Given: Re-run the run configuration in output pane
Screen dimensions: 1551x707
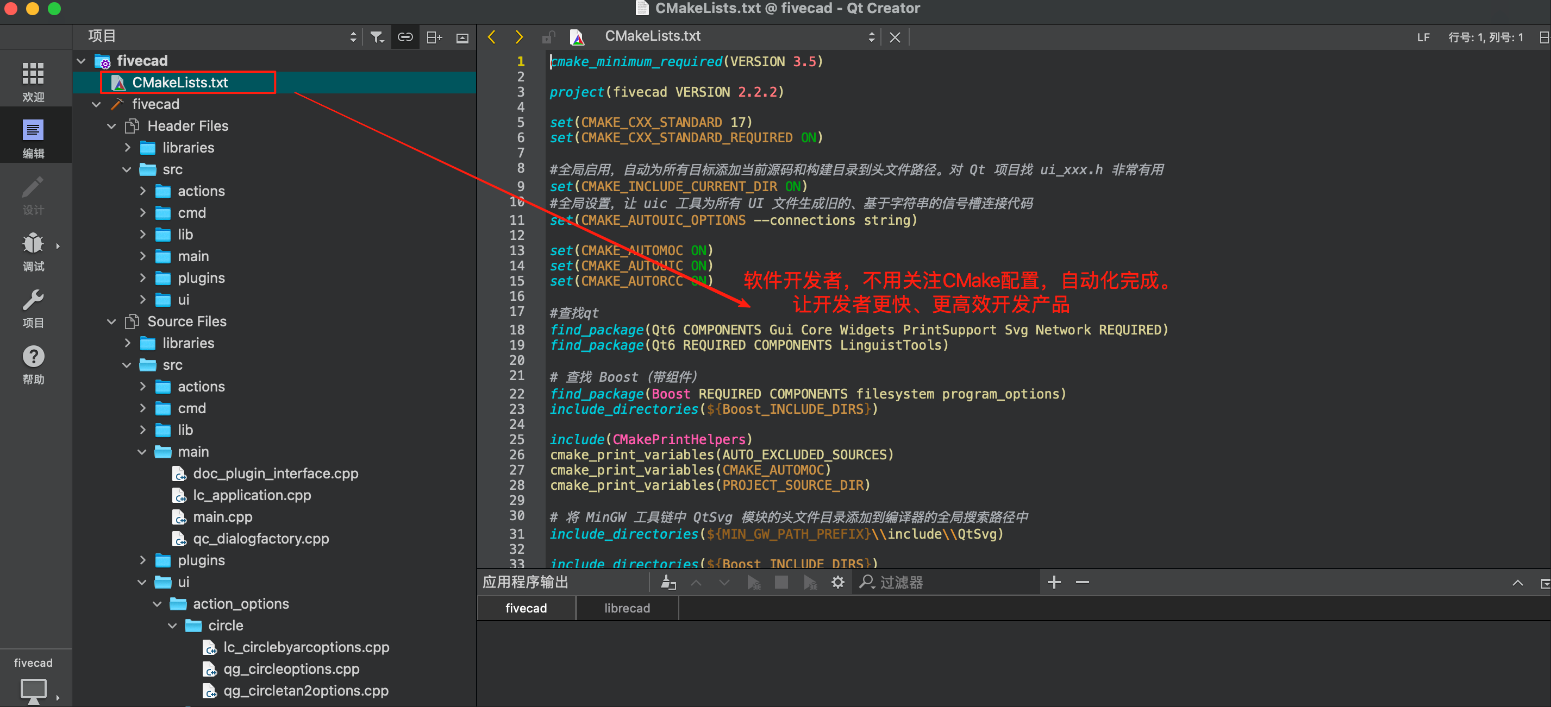Looking at the screenshot, I should 753,582.
